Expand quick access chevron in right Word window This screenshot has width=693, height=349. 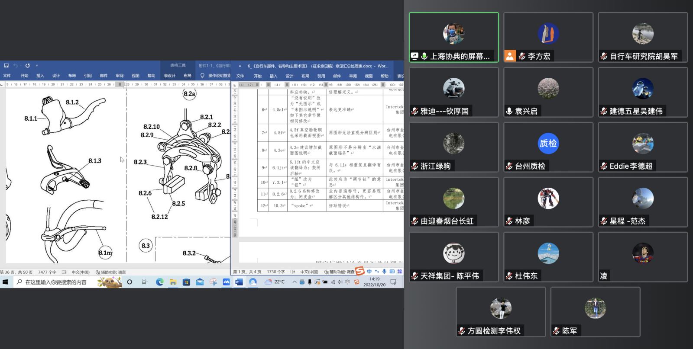coord(240,66)
